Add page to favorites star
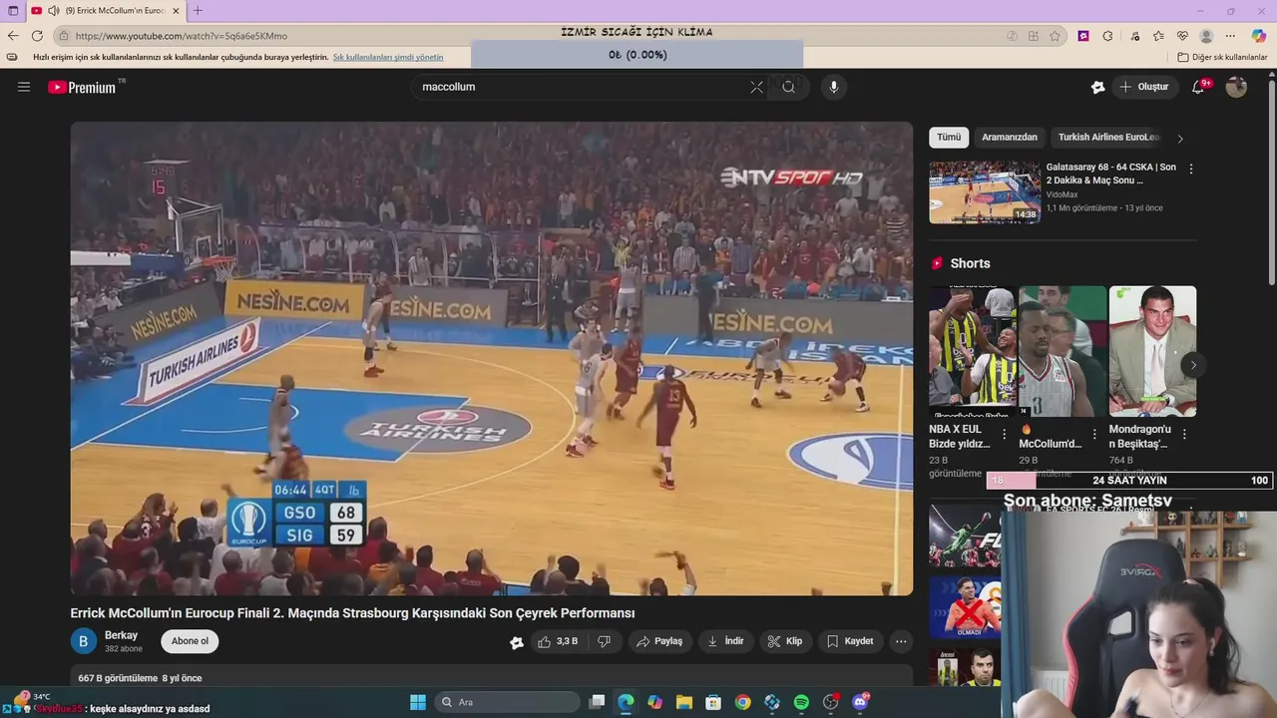Image resolution: width=1277 pixels, height=718 pixels. point(1055,36)
